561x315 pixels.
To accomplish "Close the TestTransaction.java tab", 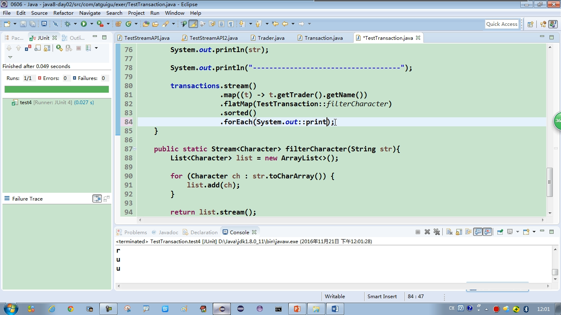I will pos(418,38).
